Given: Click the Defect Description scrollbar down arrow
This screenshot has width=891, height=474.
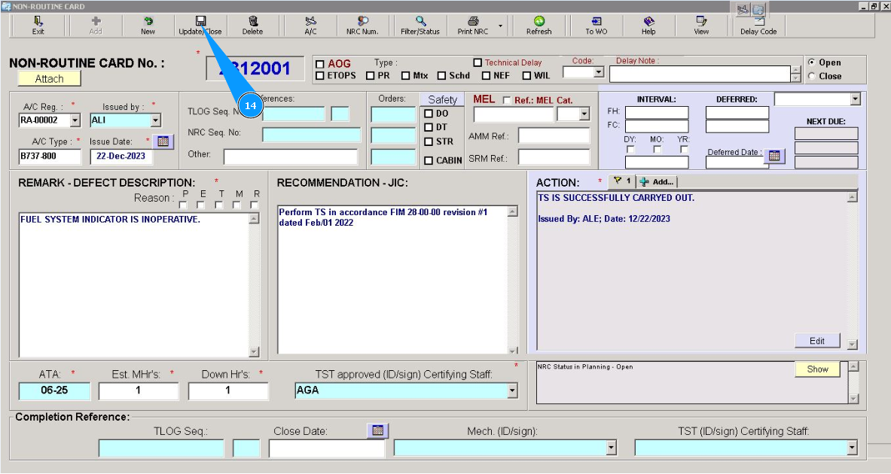Looking at the screenshot, I should coord(254,352).
